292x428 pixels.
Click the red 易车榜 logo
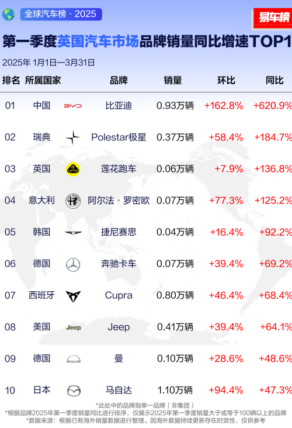point(273,18)
